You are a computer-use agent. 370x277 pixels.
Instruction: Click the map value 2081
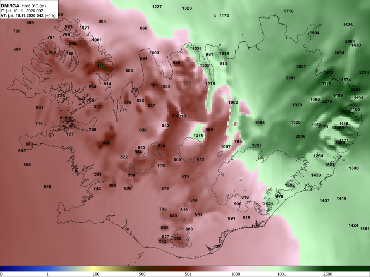click(291, 78)
